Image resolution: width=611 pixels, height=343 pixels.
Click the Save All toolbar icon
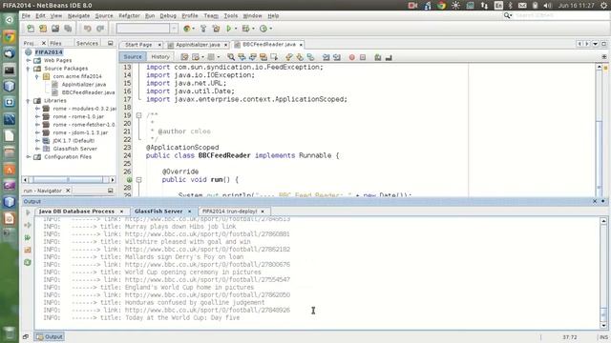[x=68, y=29]
